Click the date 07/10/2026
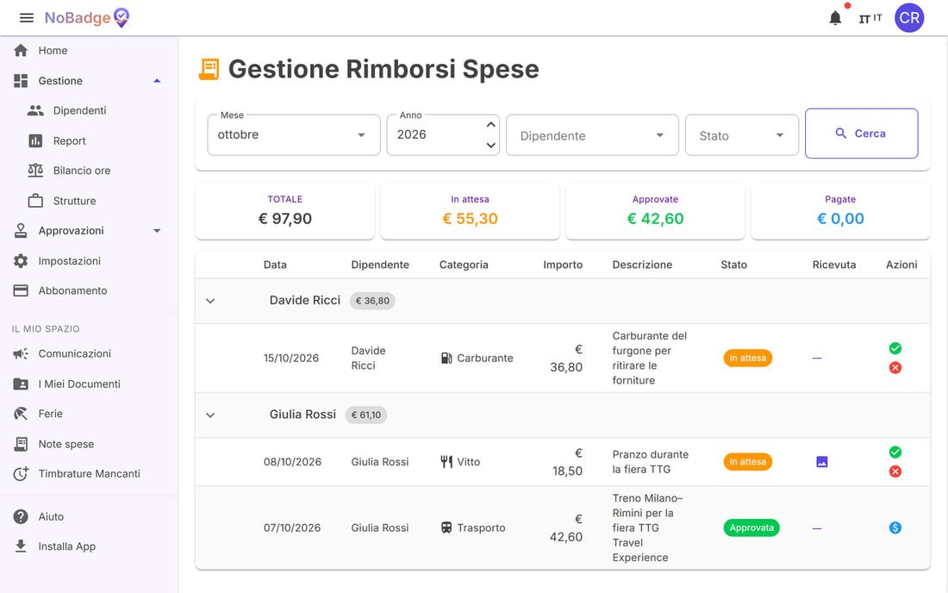The height and width of the screenshot is (593, 948). [x=292, y=527]
